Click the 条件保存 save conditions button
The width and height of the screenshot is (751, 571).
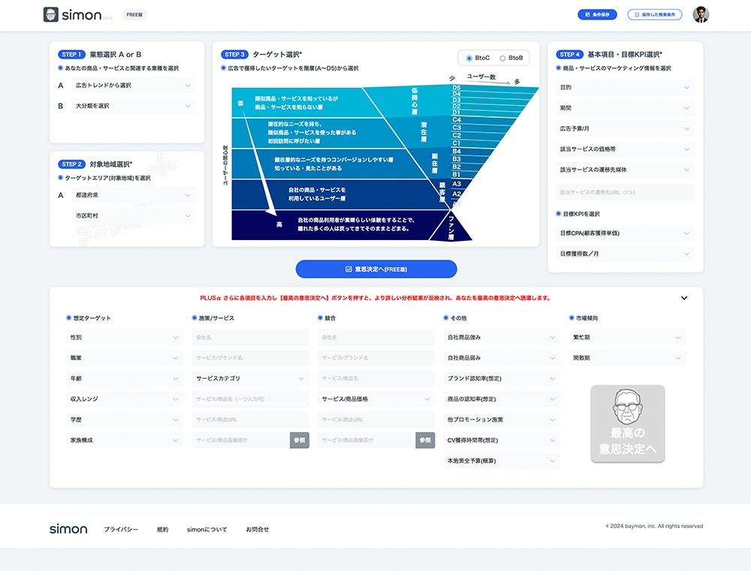coord(597,14)
